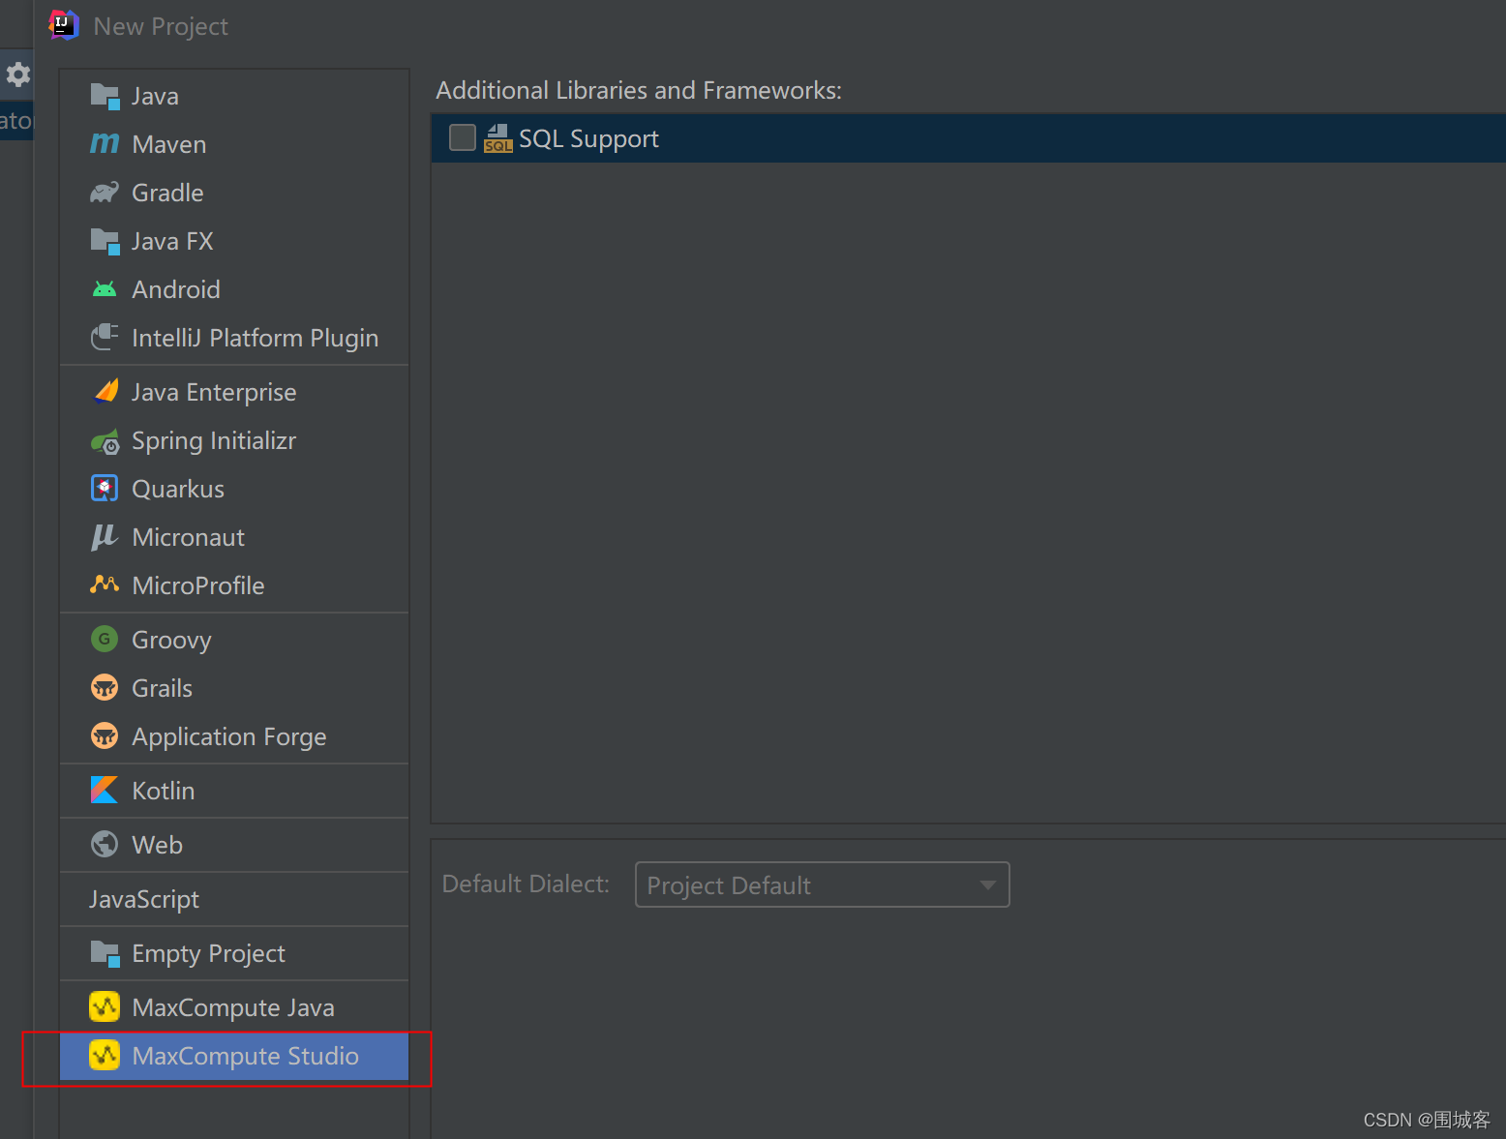Select Micronaut project type
1506x1139 pixels.
pos(234,537)
